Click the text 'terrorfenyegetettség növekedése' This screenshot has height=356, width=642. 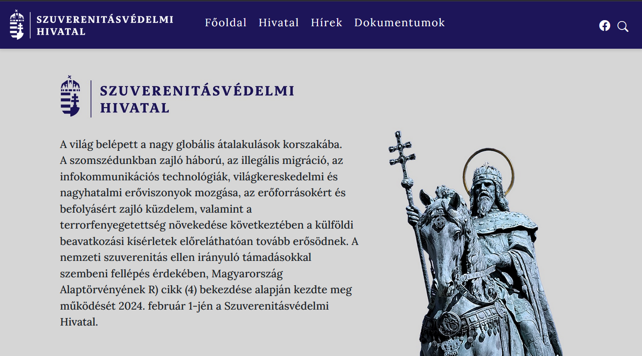tap(144, 225)
